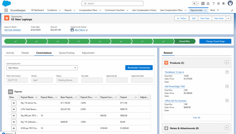This screenshot has width=236, height=134.
Task: Expand Payouts tab chevron
Action: 74,10
